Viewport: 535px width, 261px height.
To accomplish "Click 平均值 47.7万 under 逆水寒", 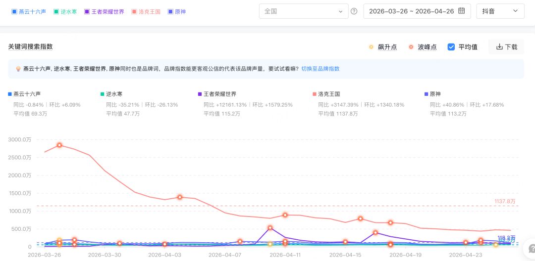I will tap(123, 114).
